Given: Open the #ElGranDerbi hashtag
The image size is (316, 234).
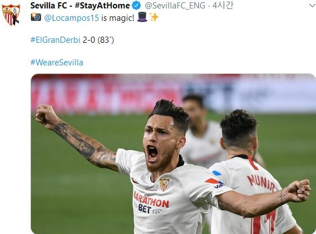Looking at the screenshot, I should [x=56, y=40].
